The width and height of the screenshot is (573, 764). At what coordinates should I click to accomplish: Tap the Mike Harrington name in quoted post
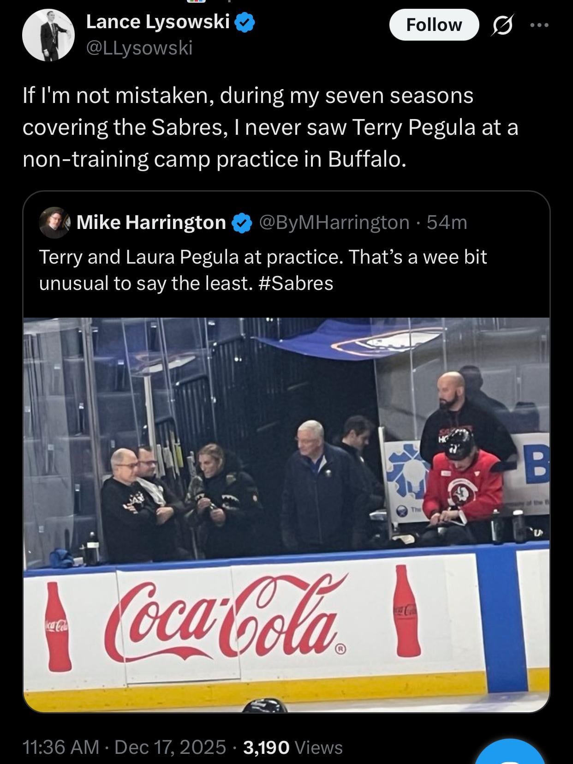(151, 223)
